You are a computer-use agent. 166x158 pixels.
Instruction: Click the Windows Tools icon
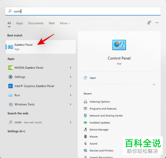coord(11,104)
